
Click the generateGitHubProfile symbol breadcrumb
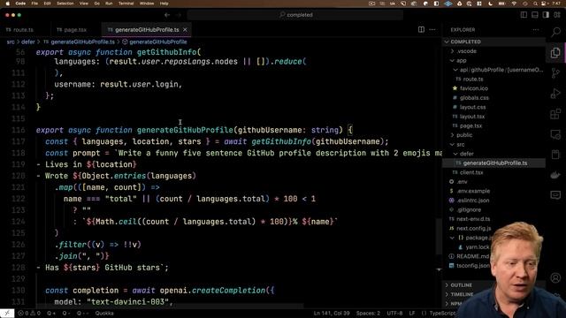click(x=157, y=42)
